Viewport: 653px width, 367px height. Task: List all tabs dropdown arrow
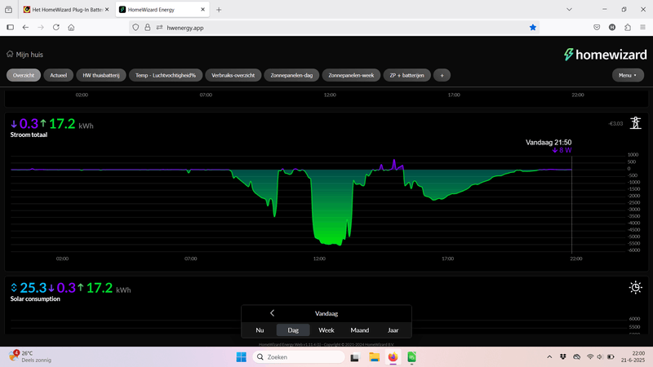569,10
